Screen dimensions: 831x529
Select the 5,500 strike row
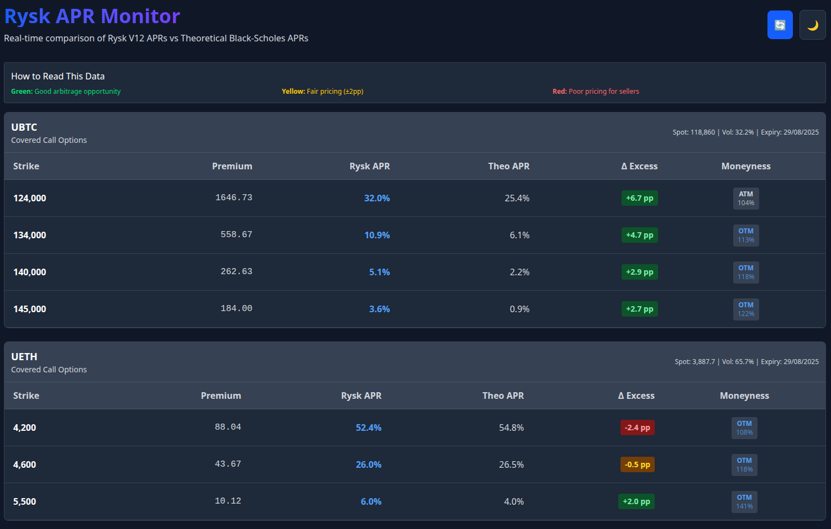[x=414, y=501]
